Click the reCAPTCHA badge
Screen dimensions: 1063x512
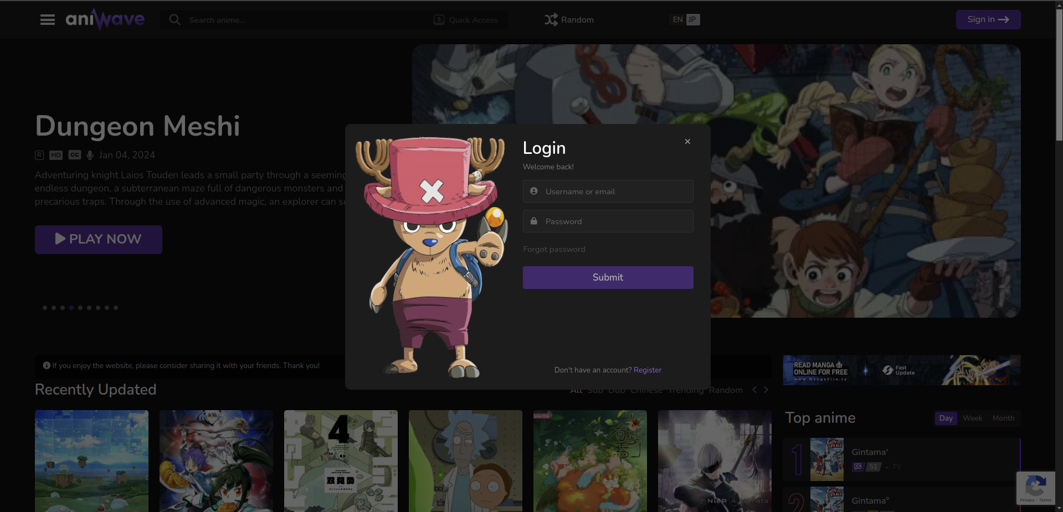[x=1036, y=488]
